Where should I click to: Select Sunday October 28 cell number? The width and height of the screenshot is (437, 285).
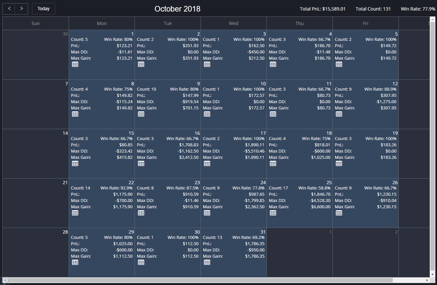coord(65,232)
